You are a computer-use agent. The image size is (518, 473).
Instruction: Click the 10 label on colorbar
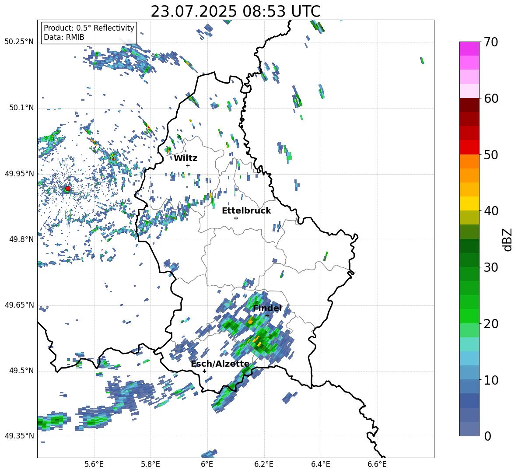tap(491, 380)
